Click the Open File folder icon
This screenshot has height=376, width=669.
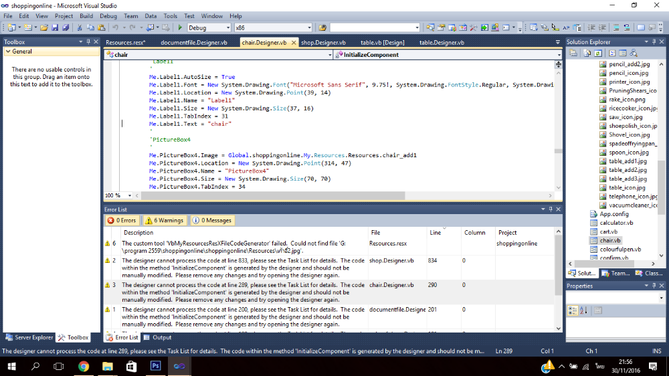coord(44,27)
